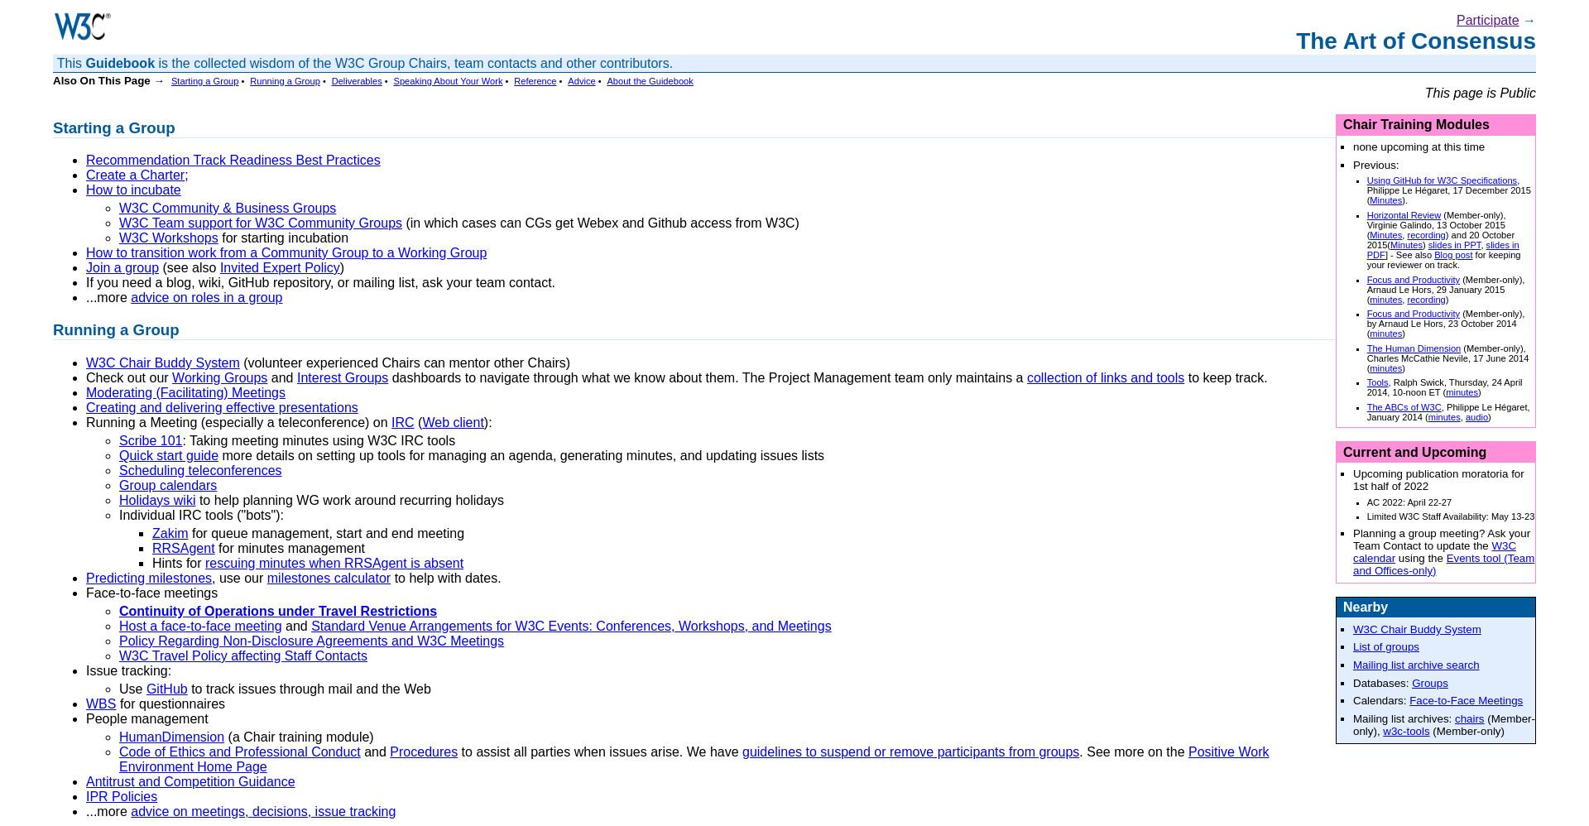Open Recommendation Track Readiness Best Practices

[x=233, y=161]
